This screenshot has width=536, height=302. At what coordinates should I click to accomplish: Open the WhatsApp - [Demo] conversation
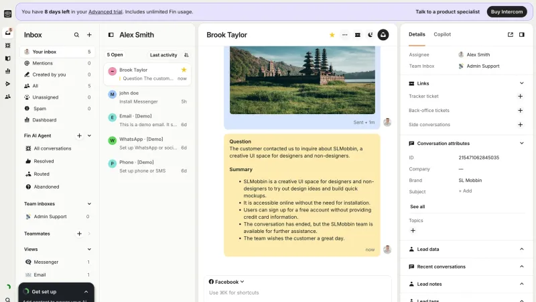pos(147,144)
